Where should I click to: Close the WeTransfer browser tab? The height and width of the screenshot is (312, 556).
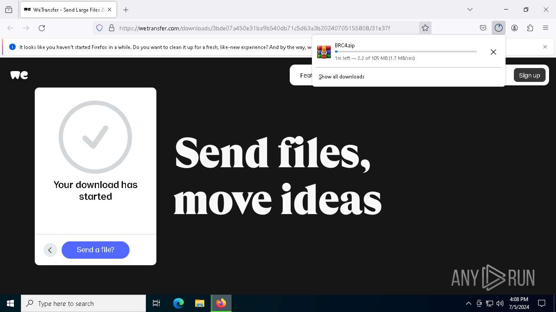pyautogui.click(x=109, y=10)
